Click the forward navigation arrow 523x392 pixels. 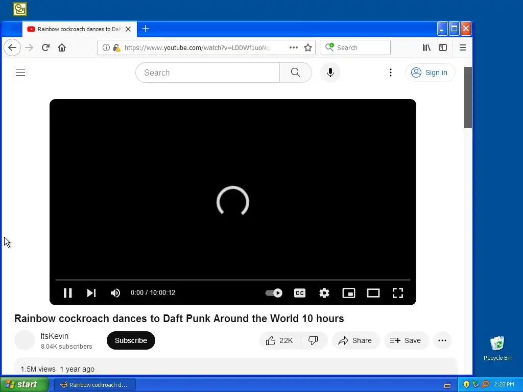[29, 47]
